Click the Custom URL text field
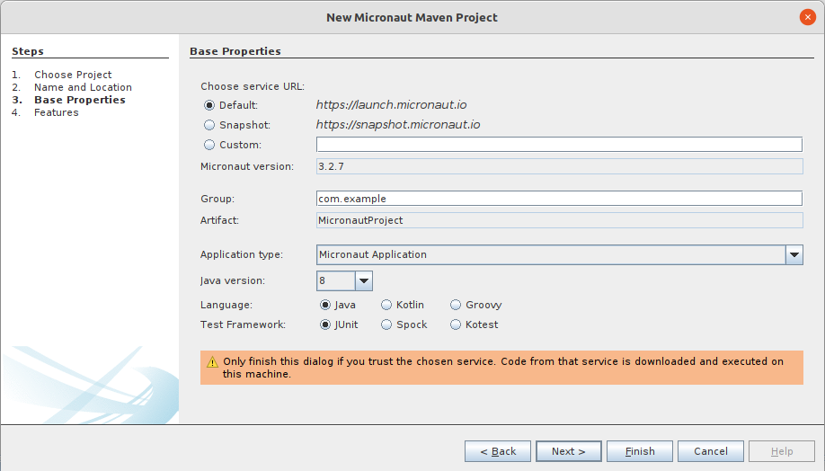The image size is (825, 471). [559, 144]
